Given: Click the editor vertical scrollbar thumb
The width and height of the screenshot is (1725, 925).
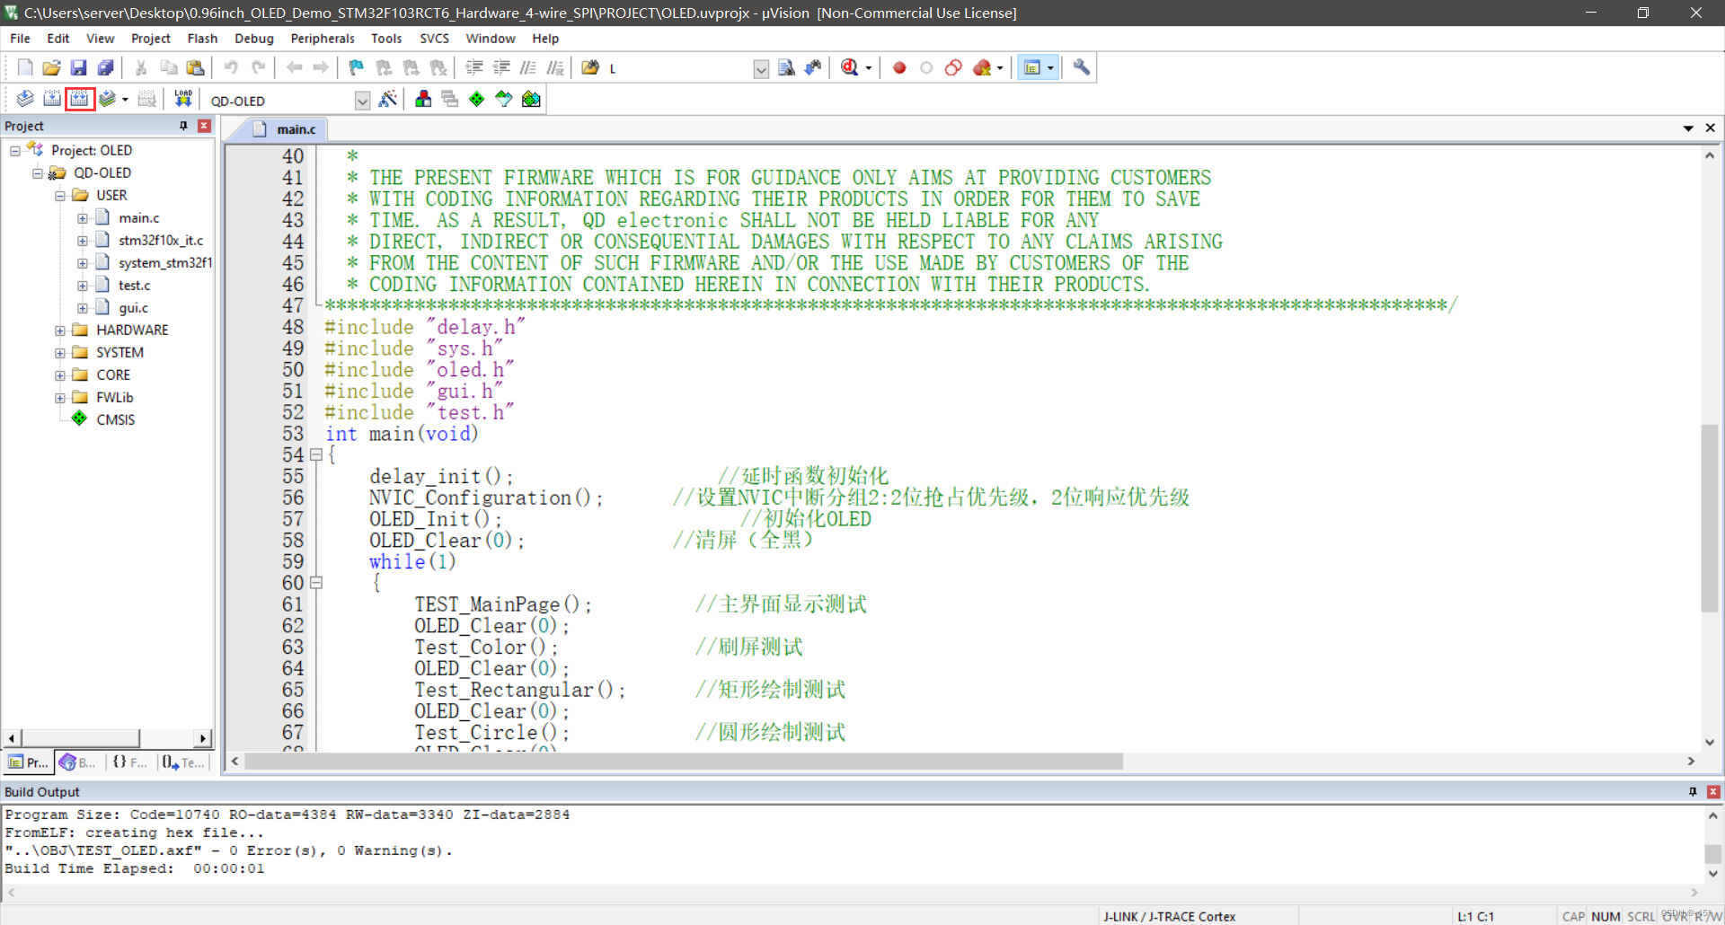Looking at the screenshot, I should coord(1710,518).
